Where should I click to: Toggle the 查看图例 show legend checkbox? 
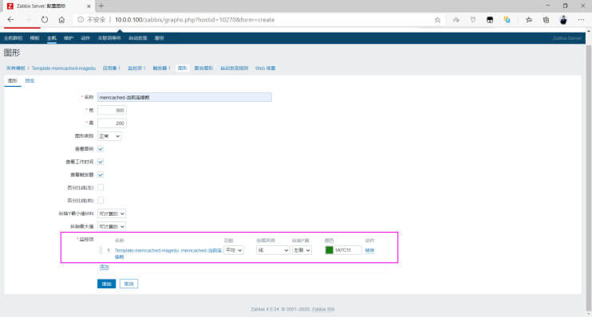[101, 149]
